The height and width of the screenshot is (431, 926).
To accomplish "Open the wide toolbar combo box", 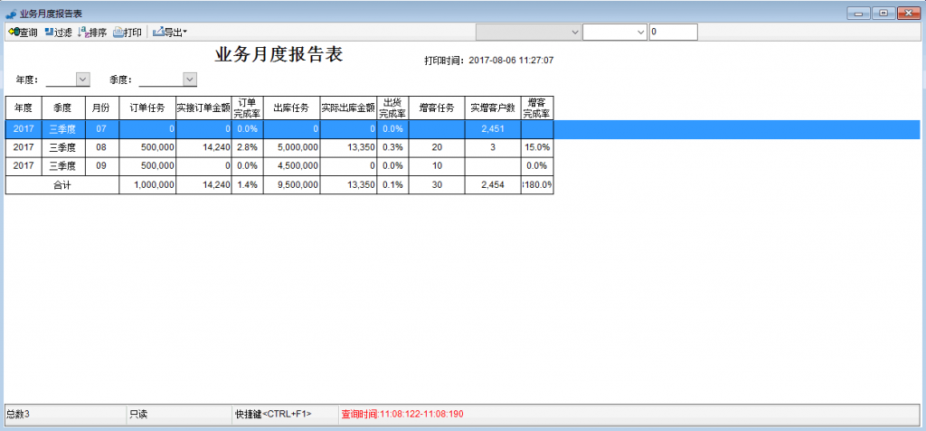I will [x=528, y=32].
